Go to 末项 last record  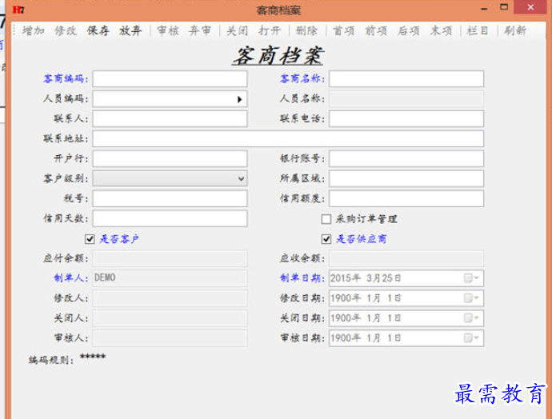tap(441, 31)
